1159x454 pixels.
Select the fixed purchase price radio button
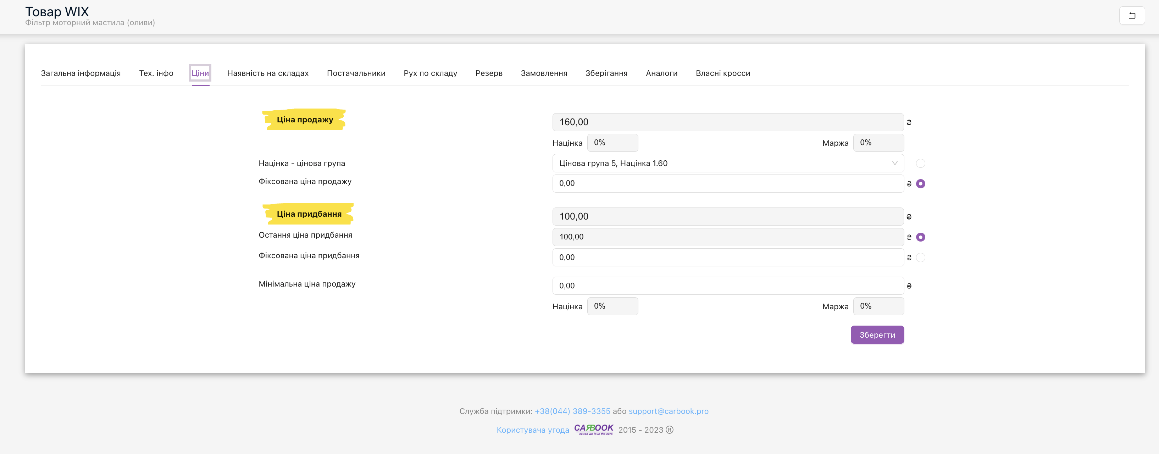click(x=920, y=258)
